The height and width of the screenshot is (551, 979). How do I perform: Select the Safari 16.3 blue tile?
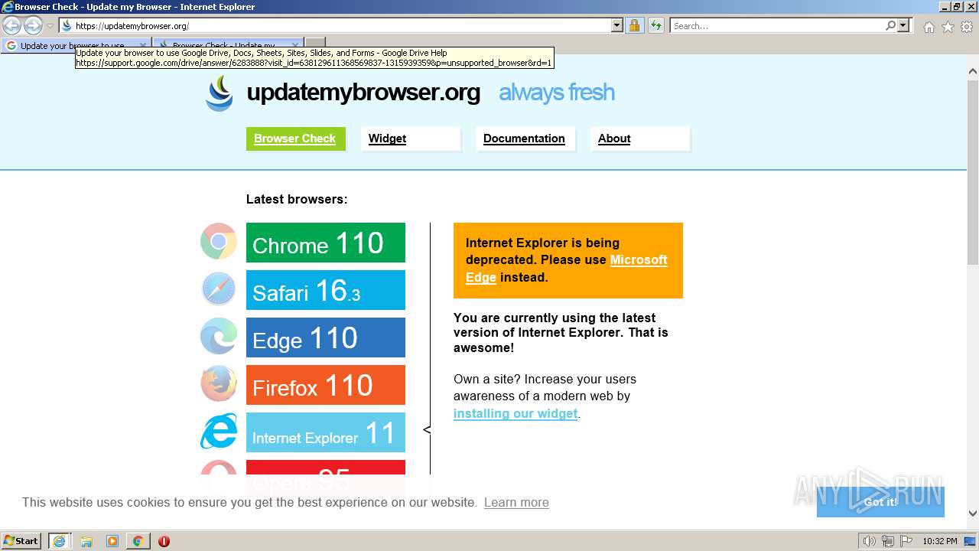pos(326,290)
